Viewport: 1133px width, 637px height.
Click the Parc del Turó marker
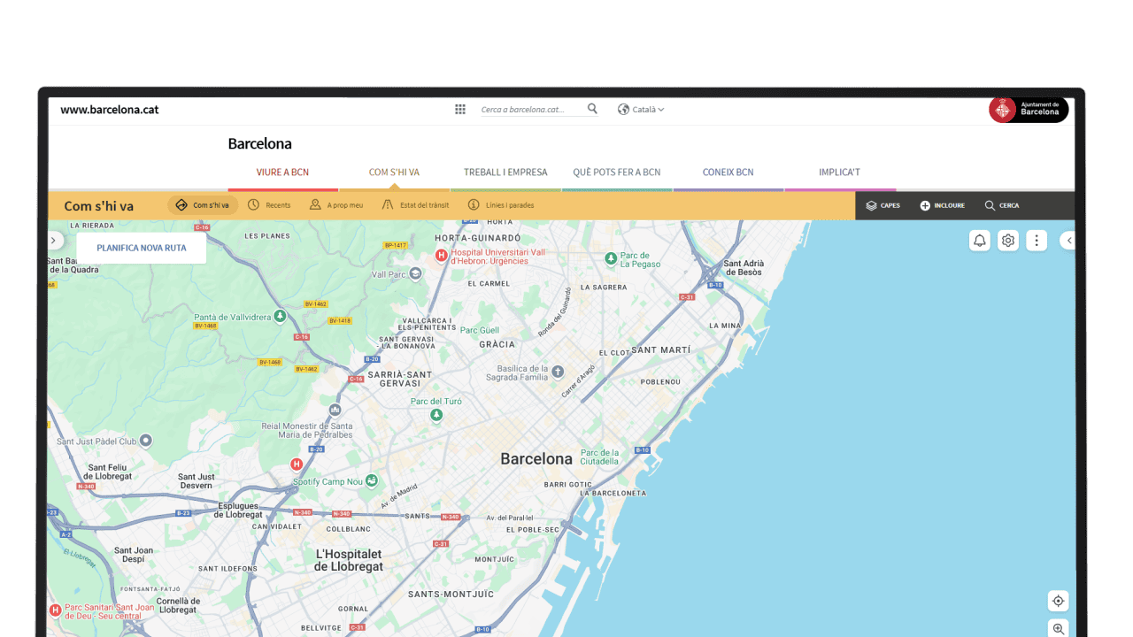(435, 414)
